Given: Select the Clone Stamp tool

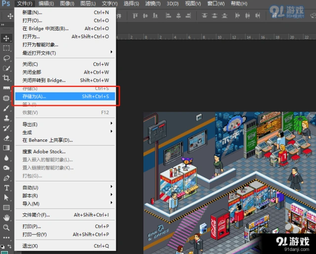Looking at the screenshot, I should [6, 118].
